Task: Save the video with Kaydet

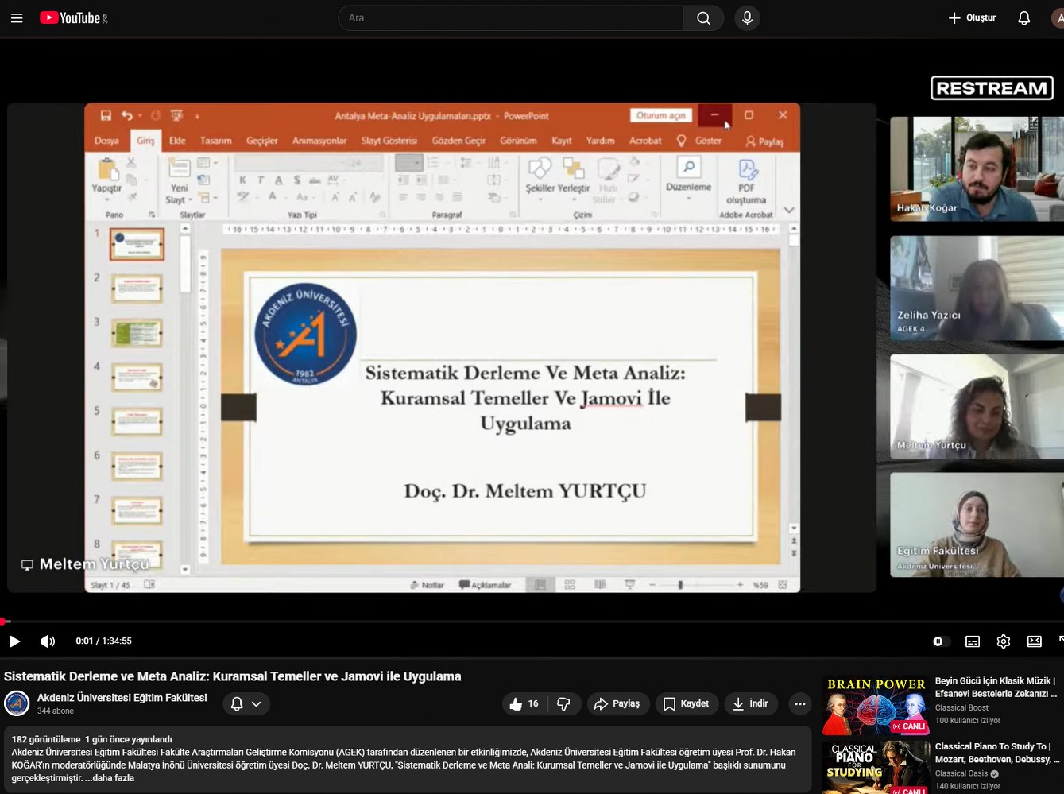Action: tap(687, 703)
